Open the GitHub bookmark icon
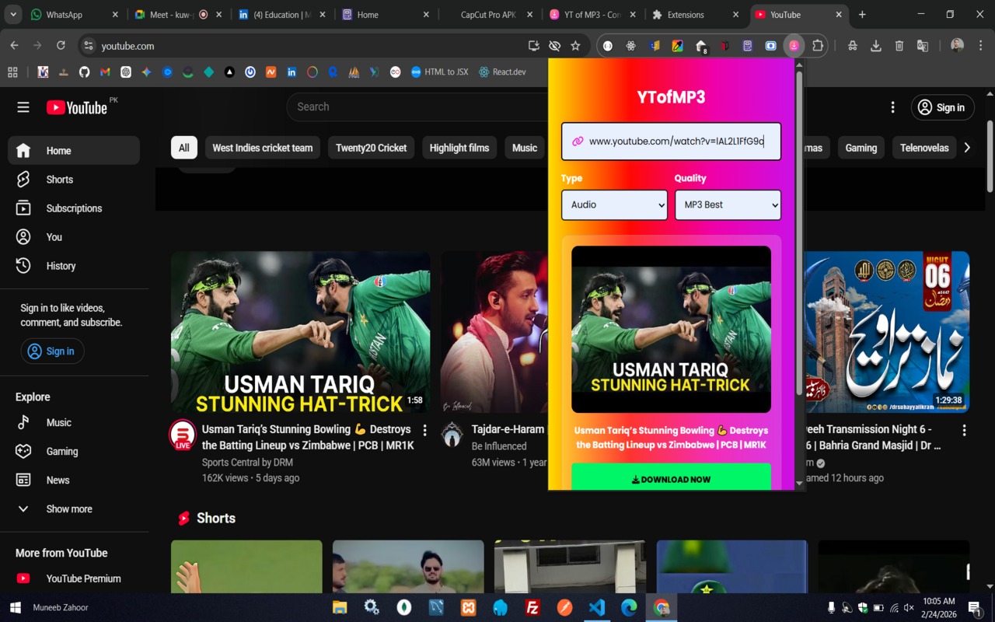 [x=84, y=72]
